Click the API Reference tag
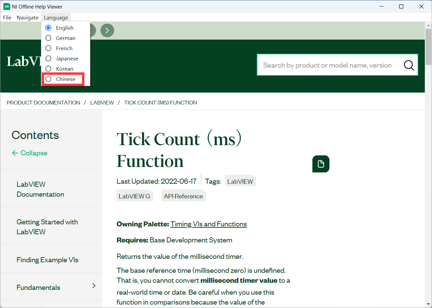 (x=184, y=196)
